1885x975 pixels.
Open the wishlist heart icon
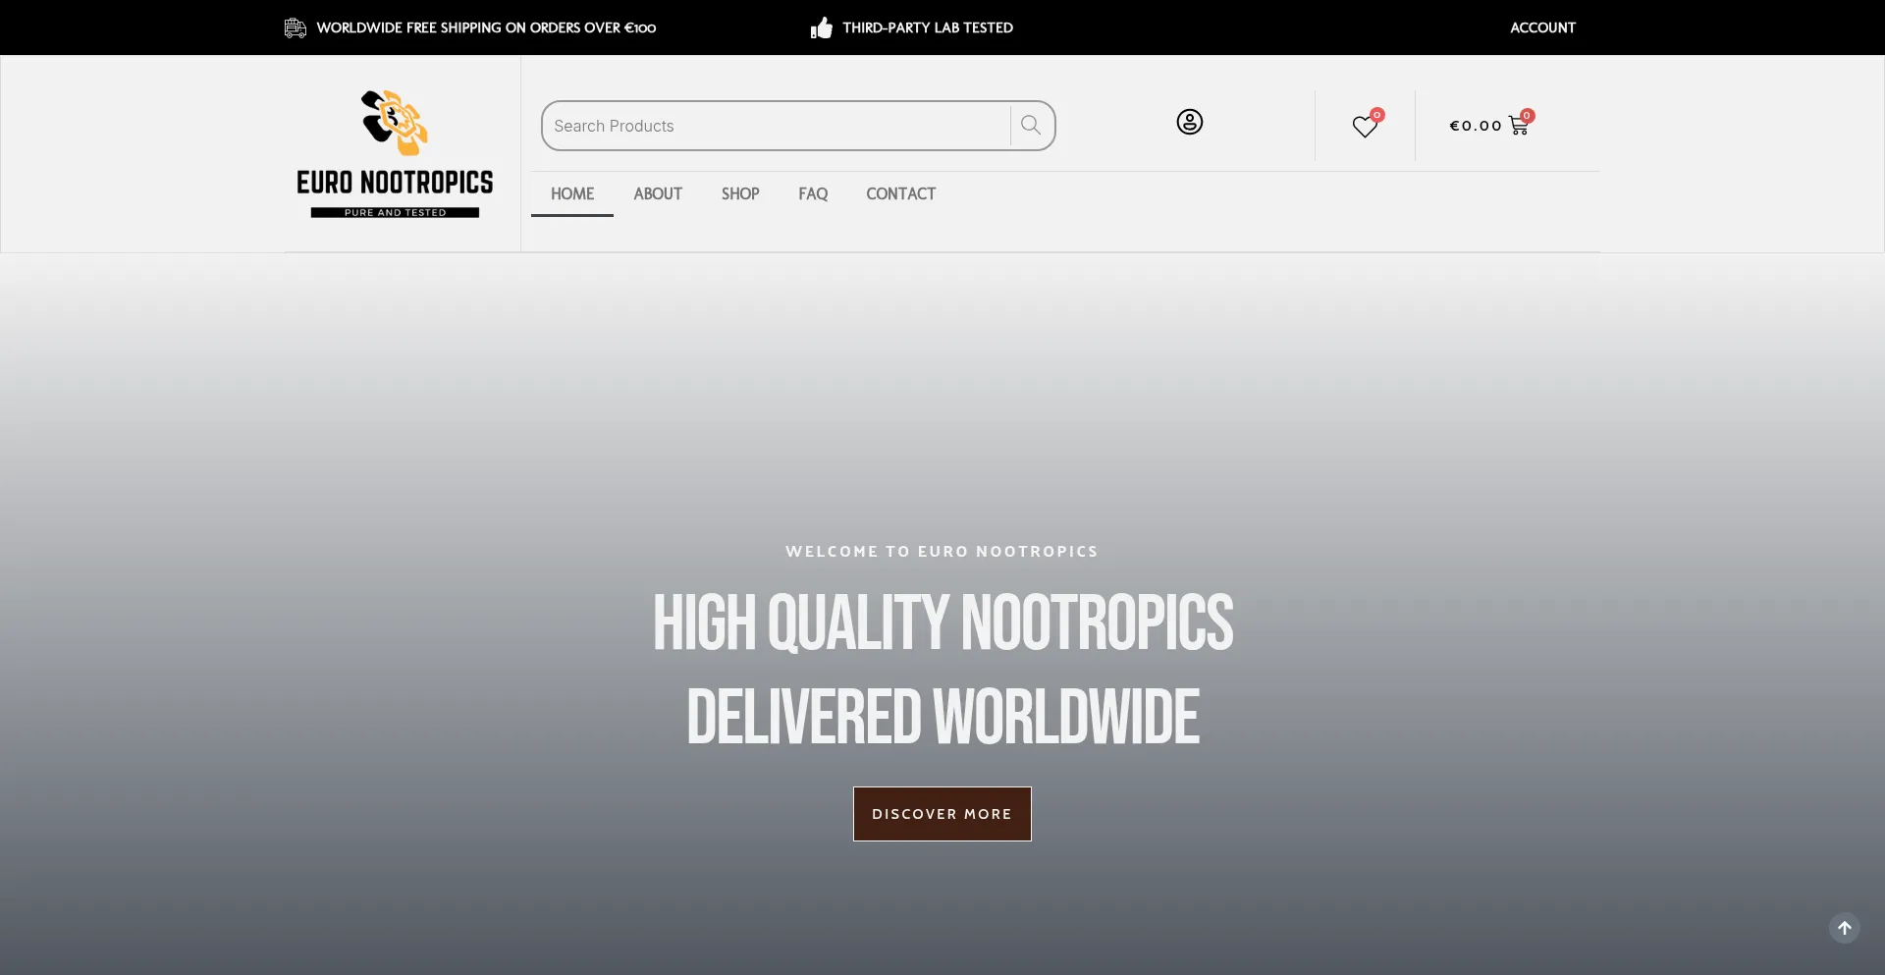(x=1365, y=127)
